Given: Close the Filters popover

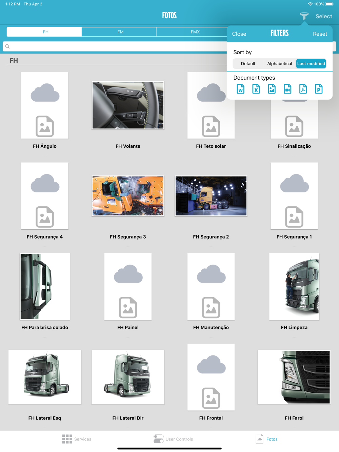Looking at the screenshot, I should (239, 34).
